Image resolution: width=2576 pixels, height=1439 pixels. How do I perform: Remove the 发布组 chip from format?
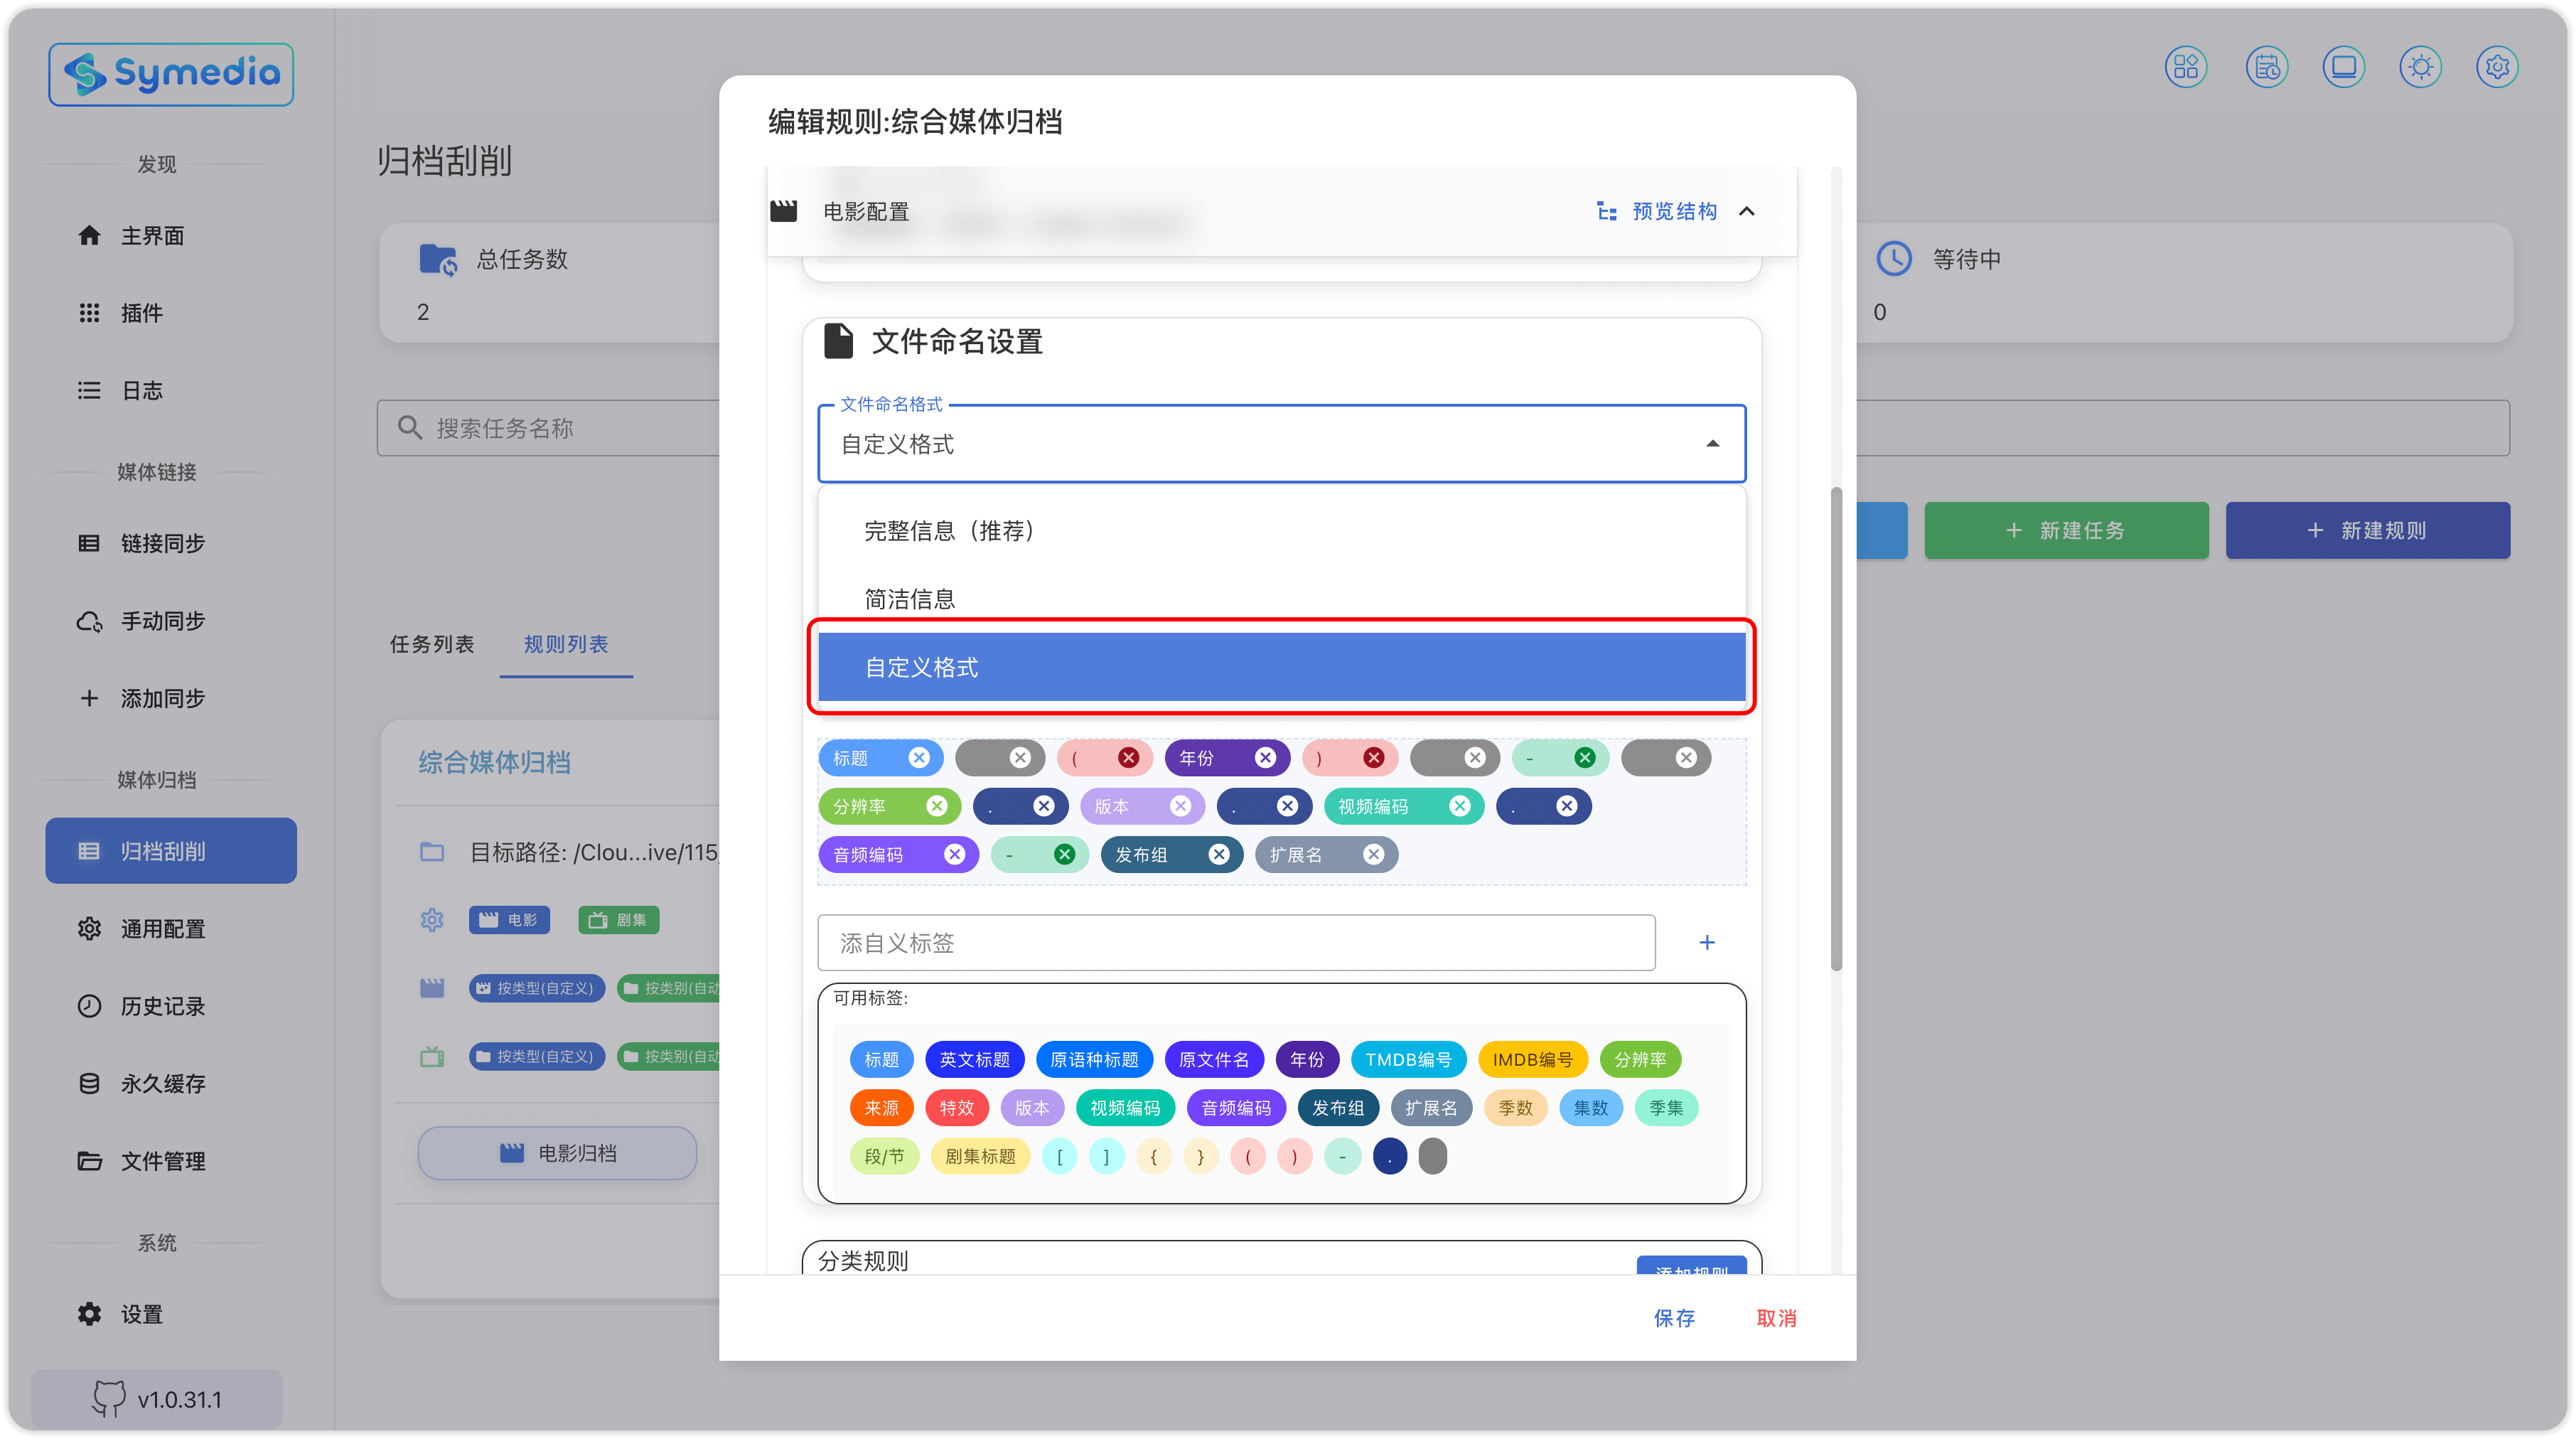(x=1218, y=854)
